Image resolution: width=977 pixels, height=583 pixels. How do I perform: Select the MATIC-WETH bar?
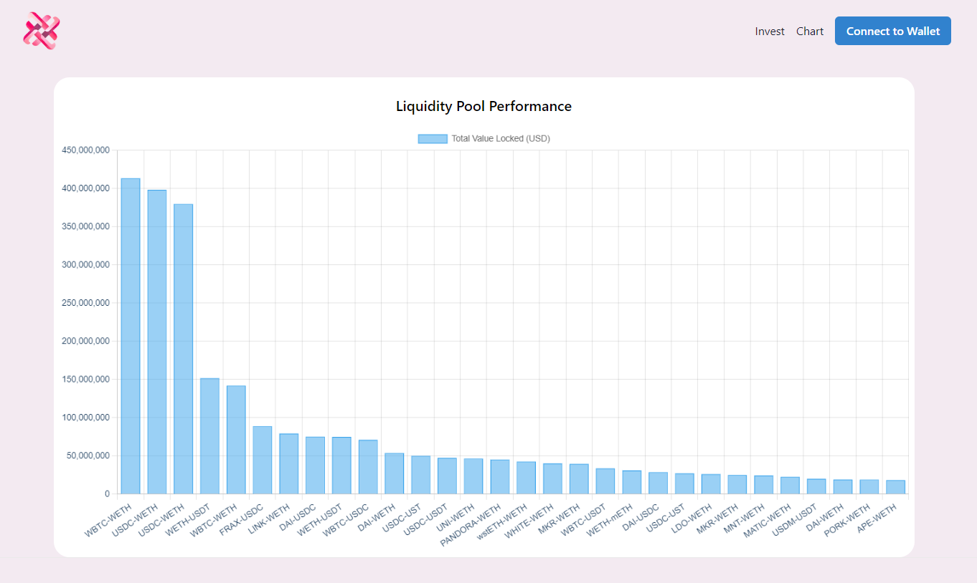pyautogui.click(x=790, y=486)
